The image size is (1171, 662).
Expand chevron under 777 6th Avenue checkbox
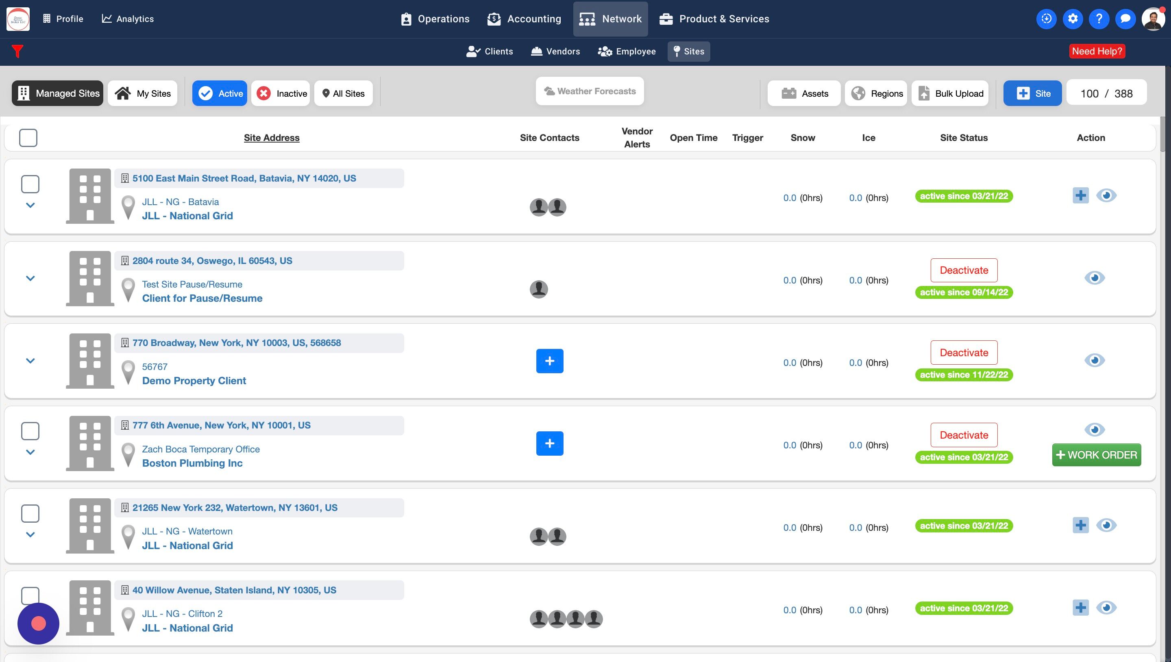pyautogui.click(x=30, y=452)
